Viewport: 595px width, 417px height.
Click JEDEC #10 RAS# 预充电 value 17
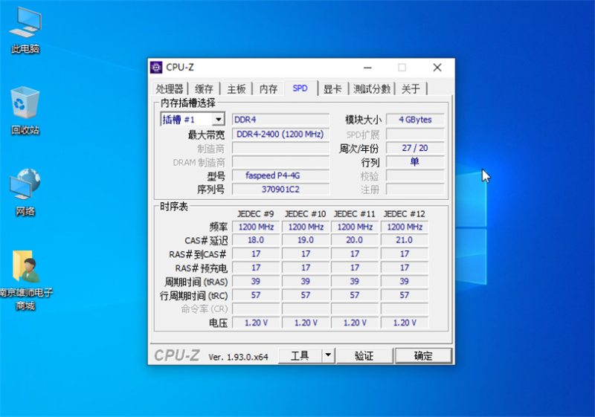pos(306,268)
